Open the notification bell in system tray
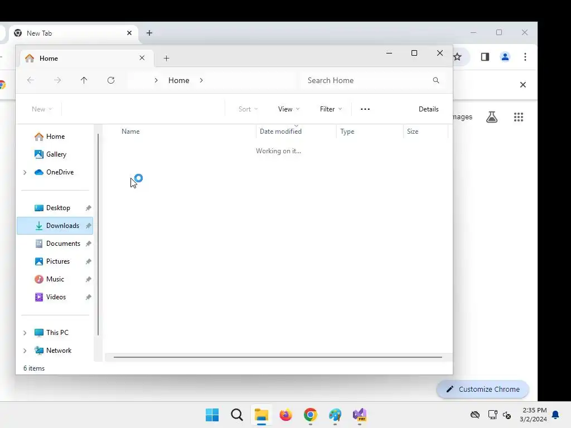This screenshot has width=571, height=428. [555, 415]
